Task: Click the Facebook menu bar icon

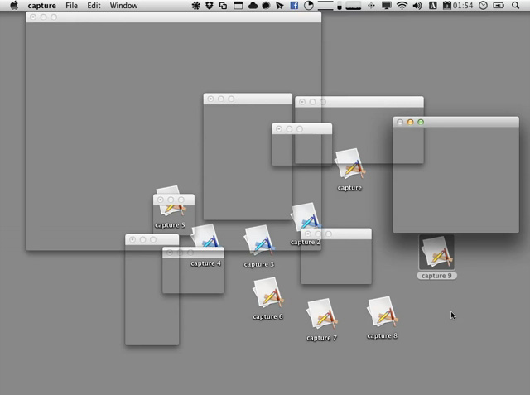Action: [294, 6]
